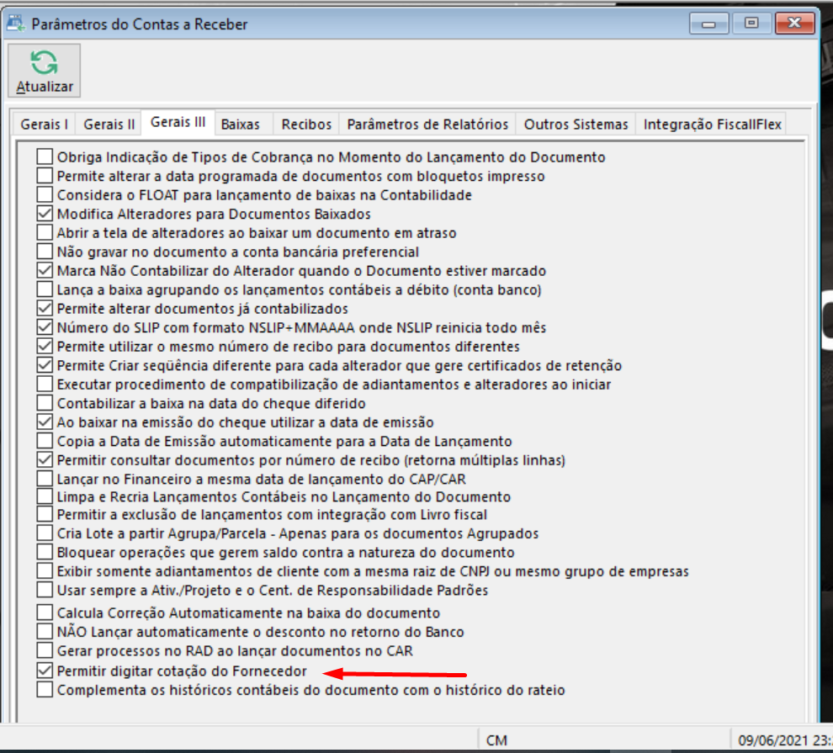Check Lança a baixa agrupando os lançamentos

pyautogui.click(x=45, y=289)
